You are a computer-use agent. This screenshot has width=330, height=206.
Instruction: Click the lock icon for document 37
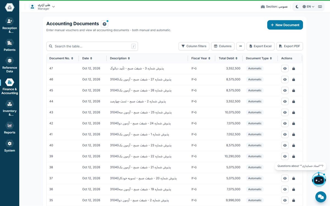(293, 179)
